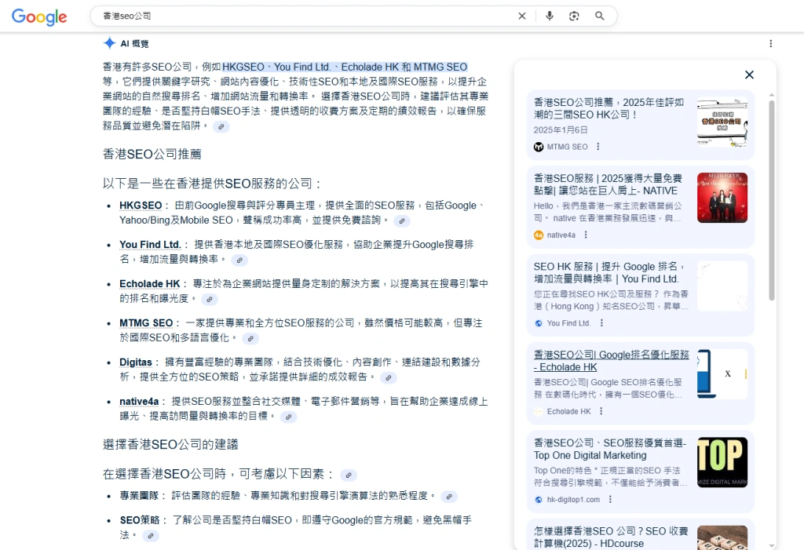Click the Google logo

39,16
